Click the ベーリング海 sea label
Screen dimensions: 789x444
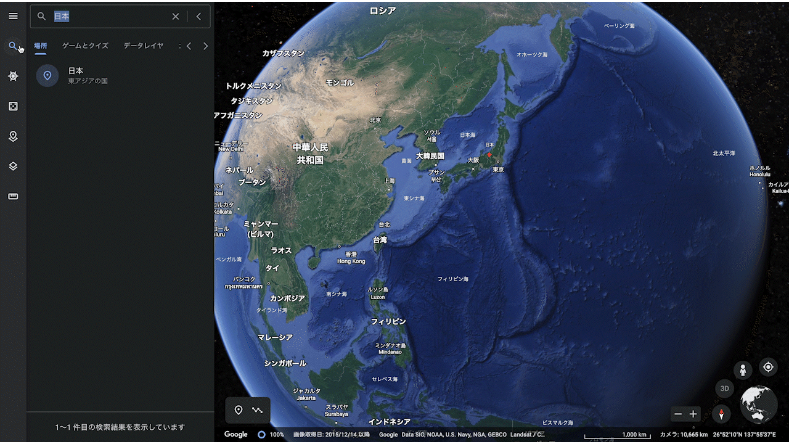619,26
